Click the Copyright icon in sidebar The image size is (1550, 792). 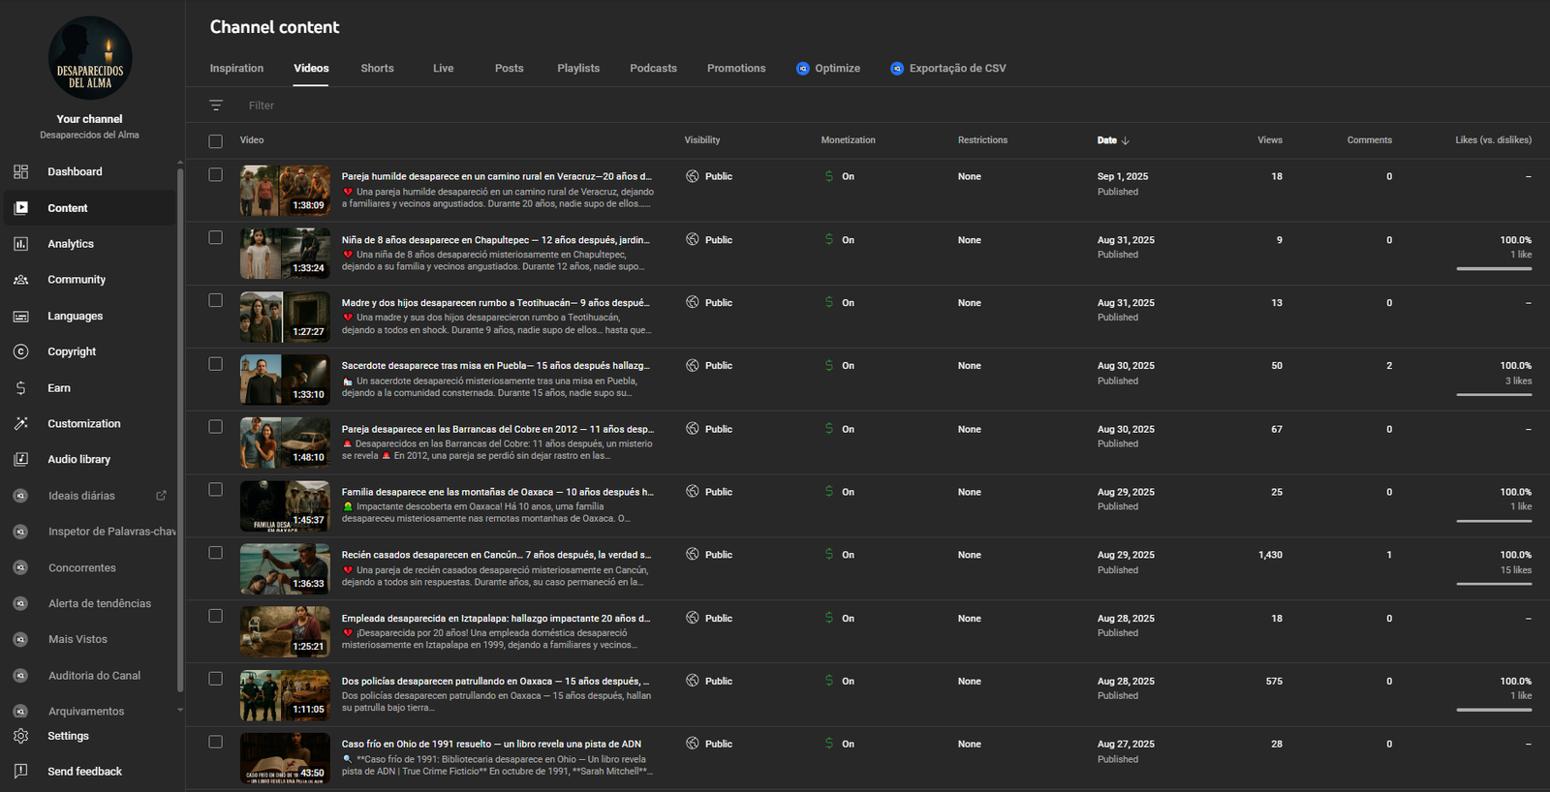tap(21, 352)
